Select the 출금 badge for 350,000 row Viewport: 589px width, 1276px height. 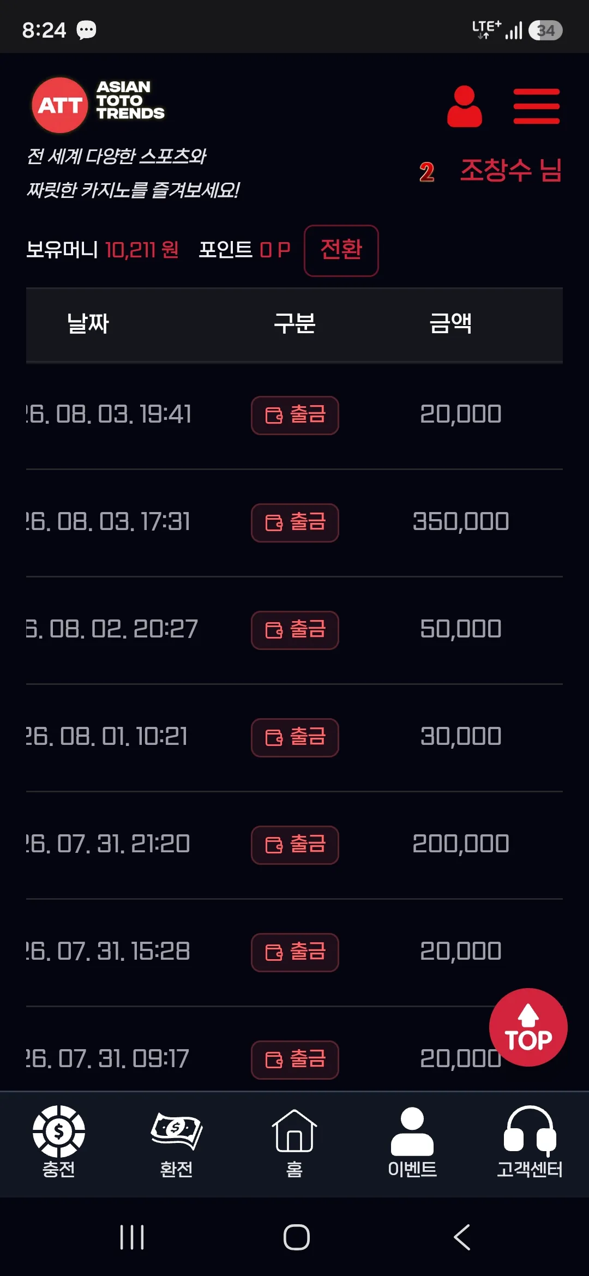coord(295,522)
